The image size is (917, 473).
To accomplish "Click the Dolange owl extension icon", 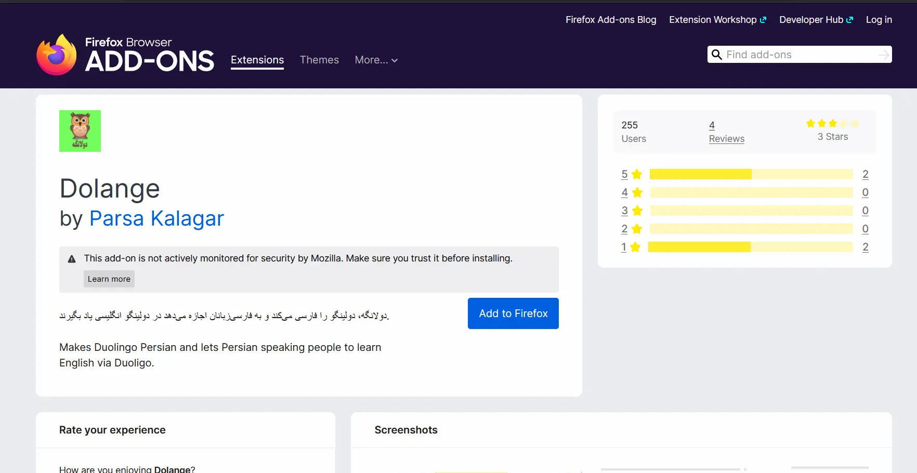I will pos(80,131).
